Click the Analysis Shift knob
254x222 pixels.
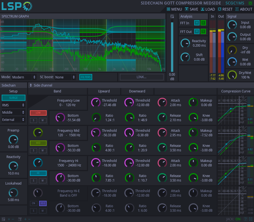185,57
